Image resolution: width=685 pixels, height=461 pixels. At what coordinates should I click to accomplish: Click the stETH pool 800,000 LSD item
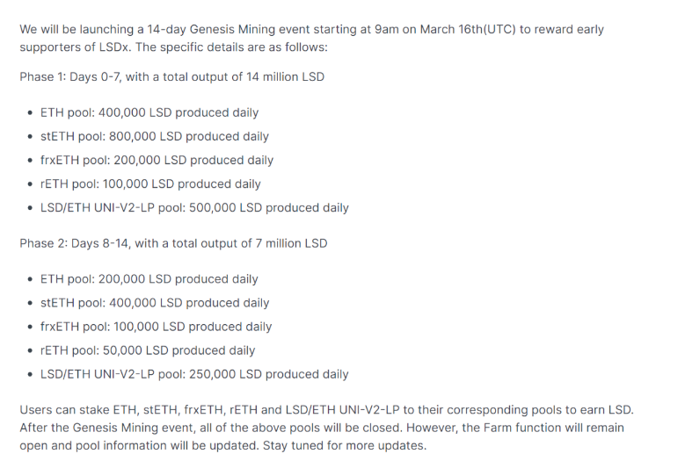point(155,136)
